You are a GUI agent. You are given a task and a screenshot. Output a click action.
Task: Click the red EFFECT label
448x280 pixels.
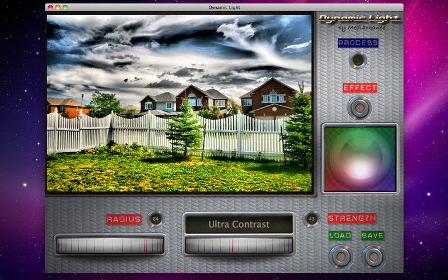(360, 88)
